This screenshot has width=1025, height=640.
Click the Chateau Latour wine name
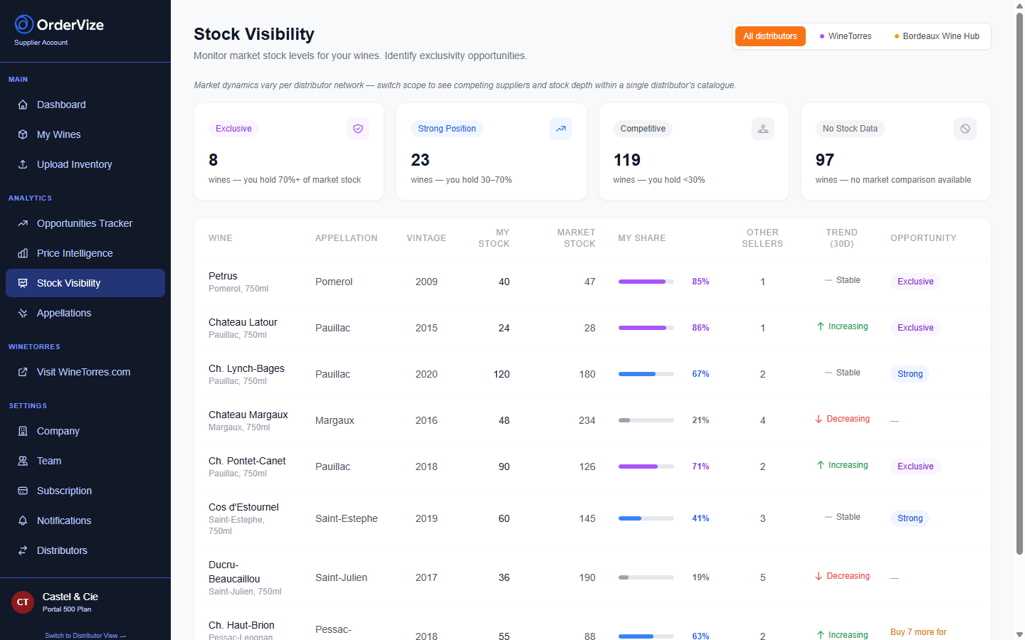click(243, 322)
